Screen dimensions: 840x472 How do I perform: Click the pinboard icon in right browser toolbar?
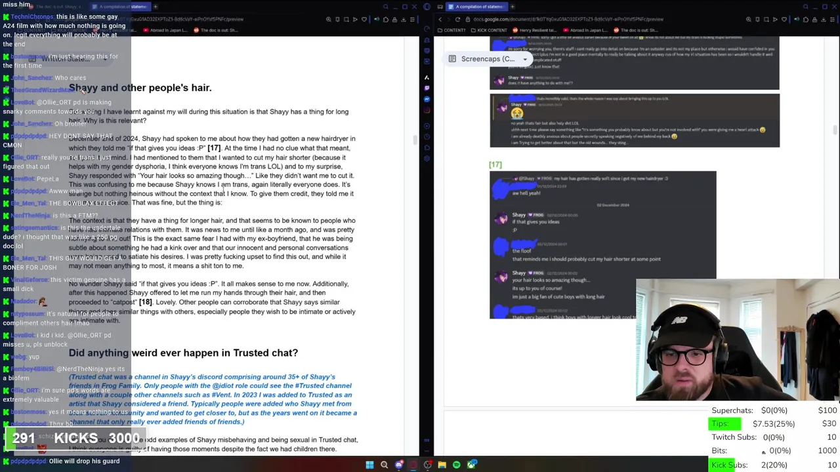pos(757,20)
